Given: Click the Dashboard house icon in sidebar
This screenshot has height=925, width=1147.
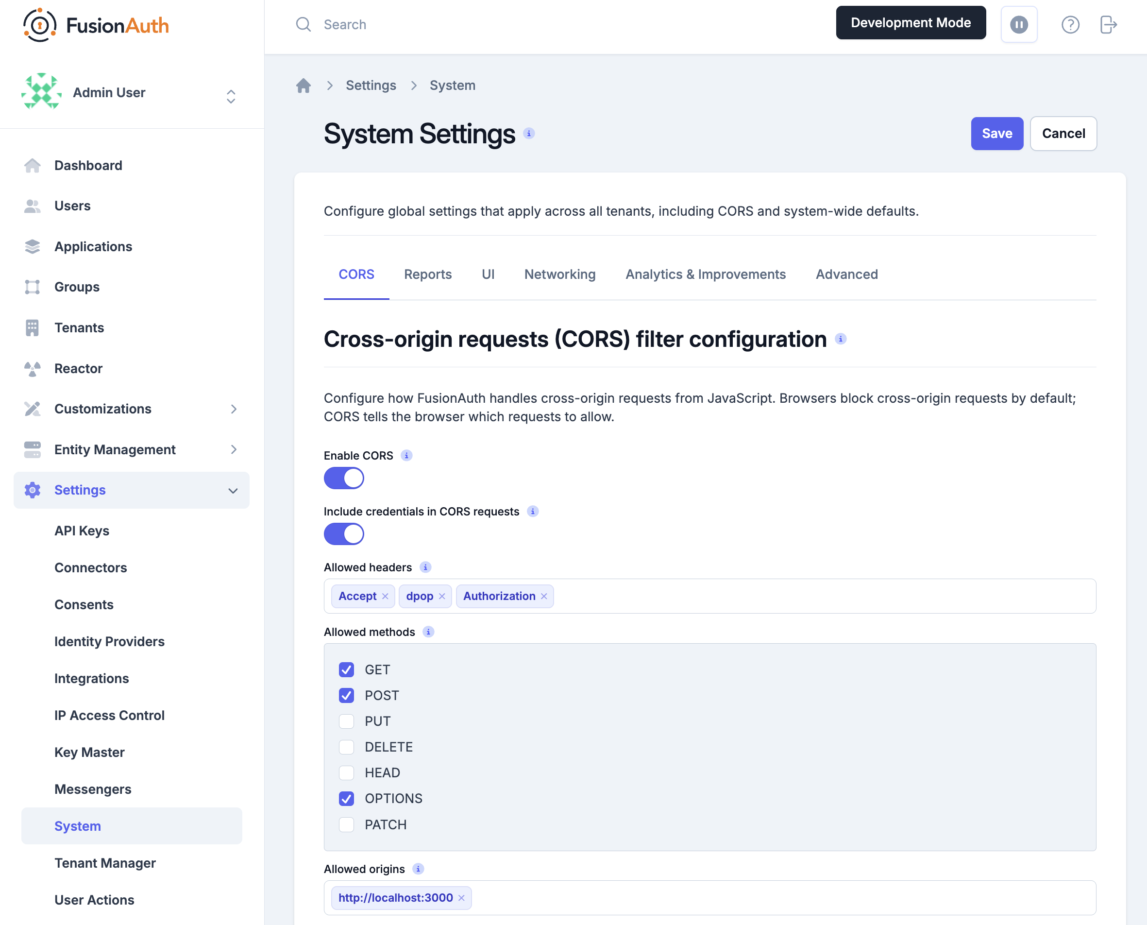Looking at the screenshot, I should 33,165.
